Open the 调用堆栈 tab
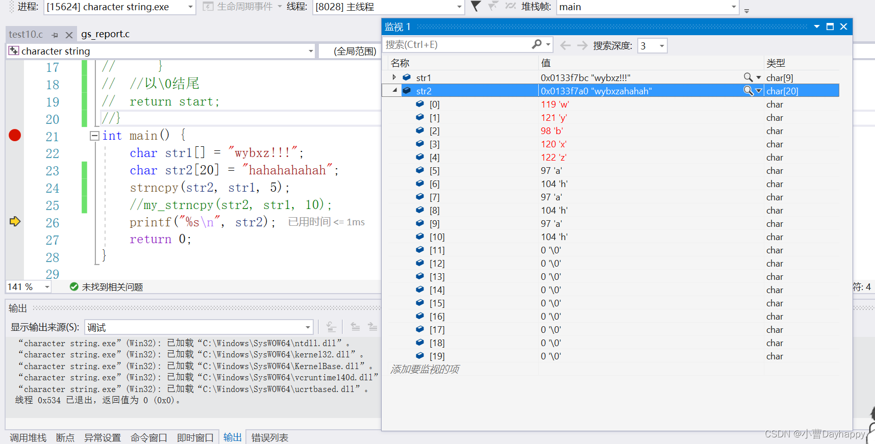 [28, 437]
